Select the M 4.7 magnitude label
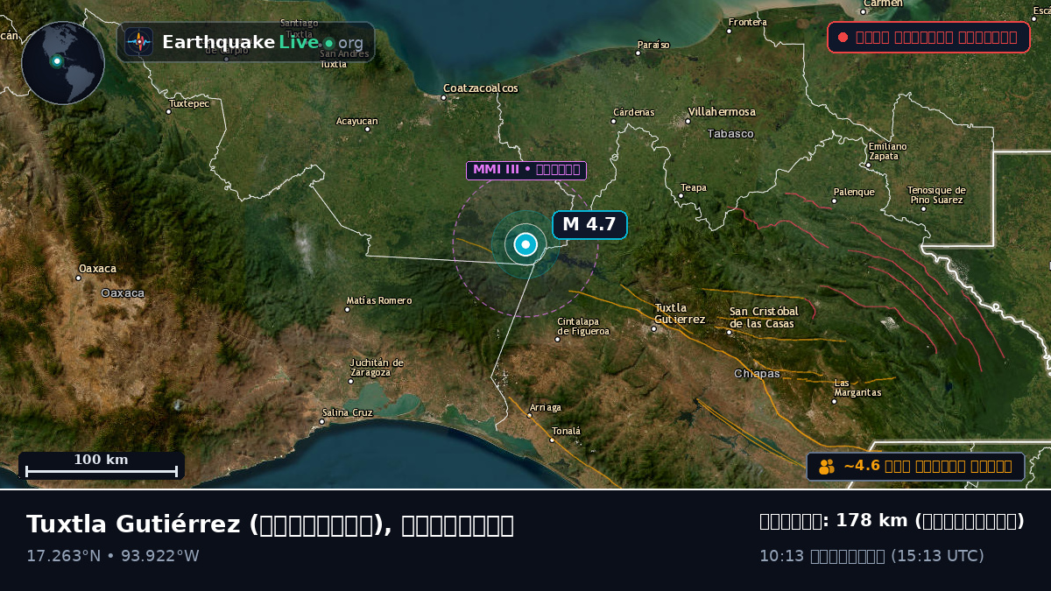This screenshot has height=591, width=1051. [589, 225]
